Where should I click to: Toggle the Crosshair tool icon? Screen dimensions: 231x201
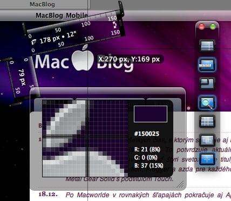coord(207,159)
